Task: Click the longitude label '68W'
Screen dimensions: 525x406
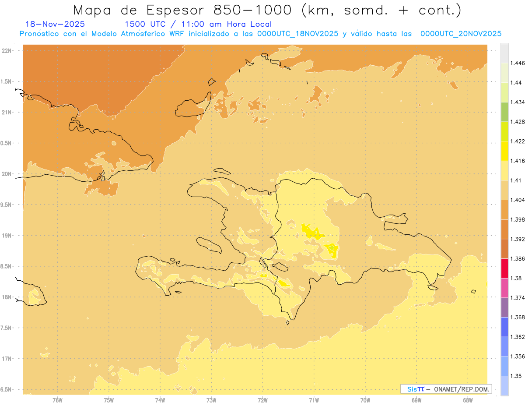Action: 468,400
